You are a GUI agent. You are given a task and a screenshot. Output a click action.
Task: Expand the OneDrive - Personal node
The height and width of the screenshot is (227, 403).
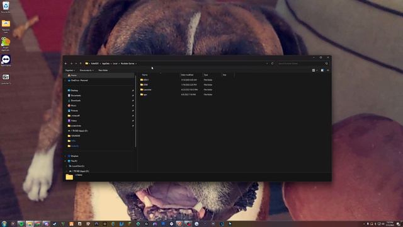click(x=65, y=80)
